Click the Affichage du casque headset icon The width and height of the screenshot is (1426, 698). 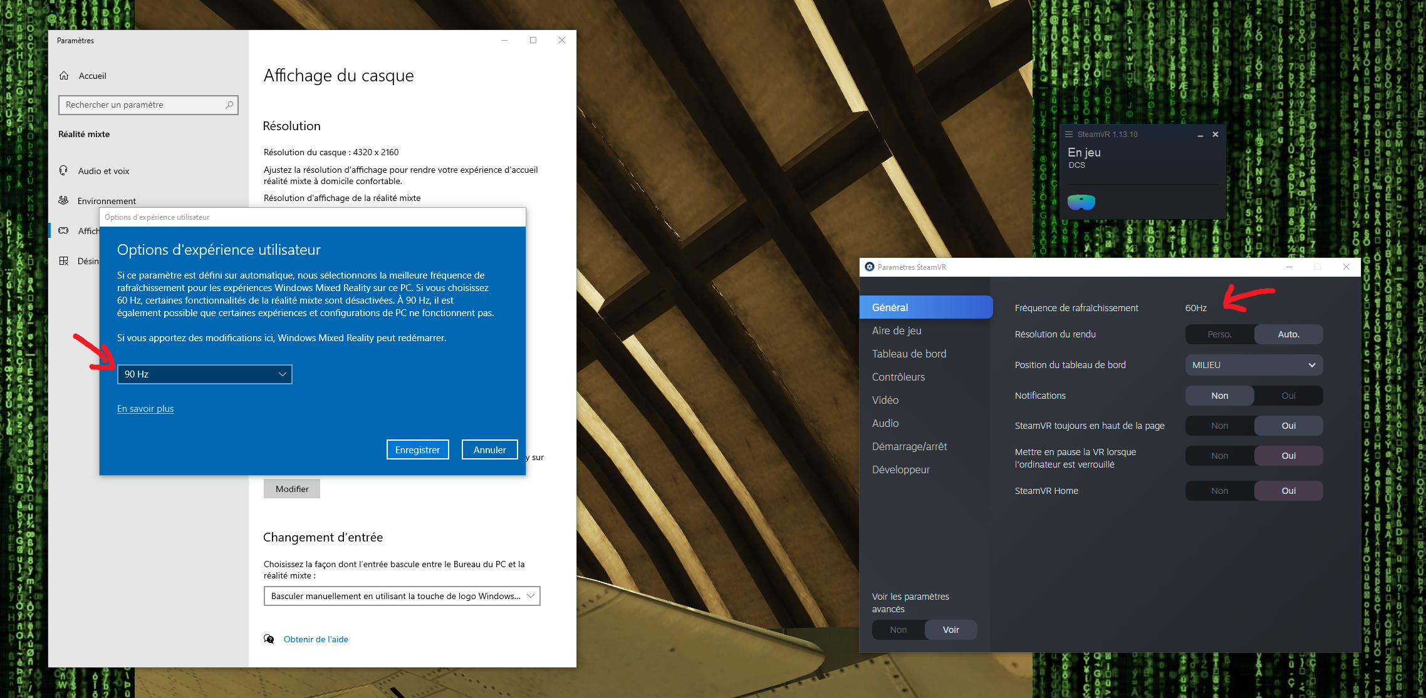pyautogui.click(x=63, y=230)
